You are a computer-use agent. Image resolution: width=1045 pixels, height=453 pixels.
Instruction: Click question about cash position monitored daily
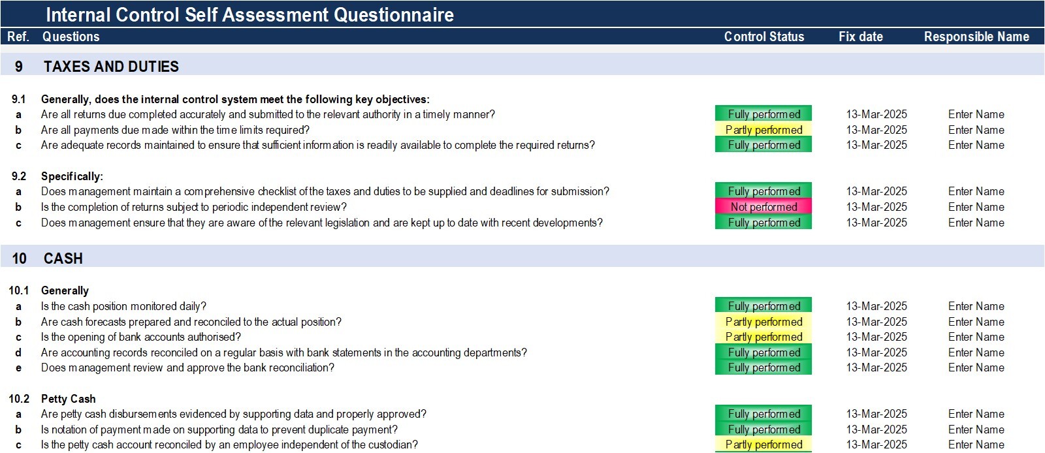(x=123, y=306)
